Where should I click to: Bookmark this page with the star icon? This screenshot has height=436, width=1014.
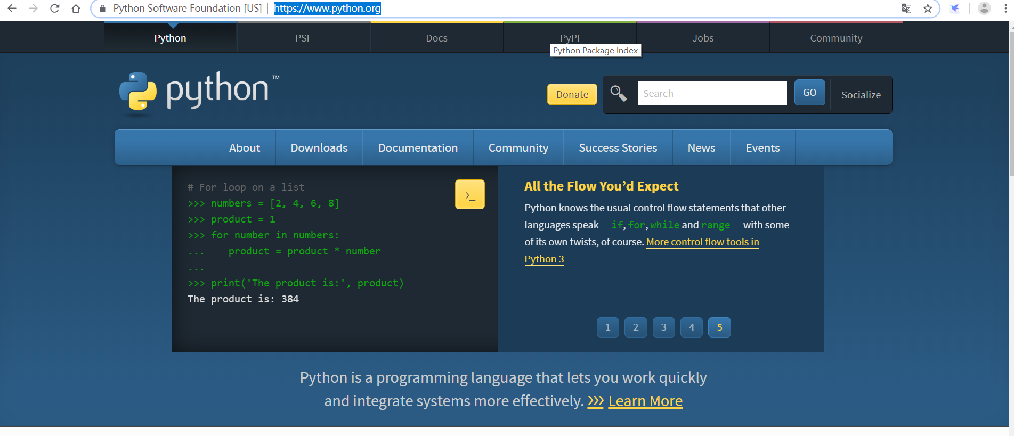pyautogui.click(x=928, y=9)
